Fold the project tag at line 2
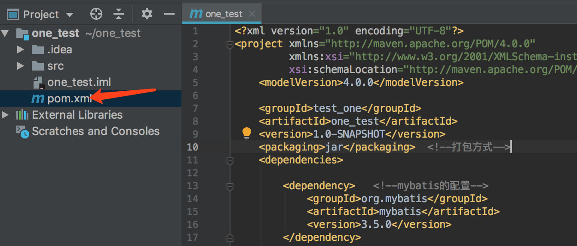 230,44
